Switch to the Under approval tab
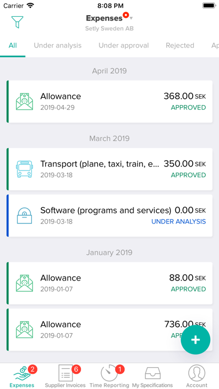 pos(123,46)
